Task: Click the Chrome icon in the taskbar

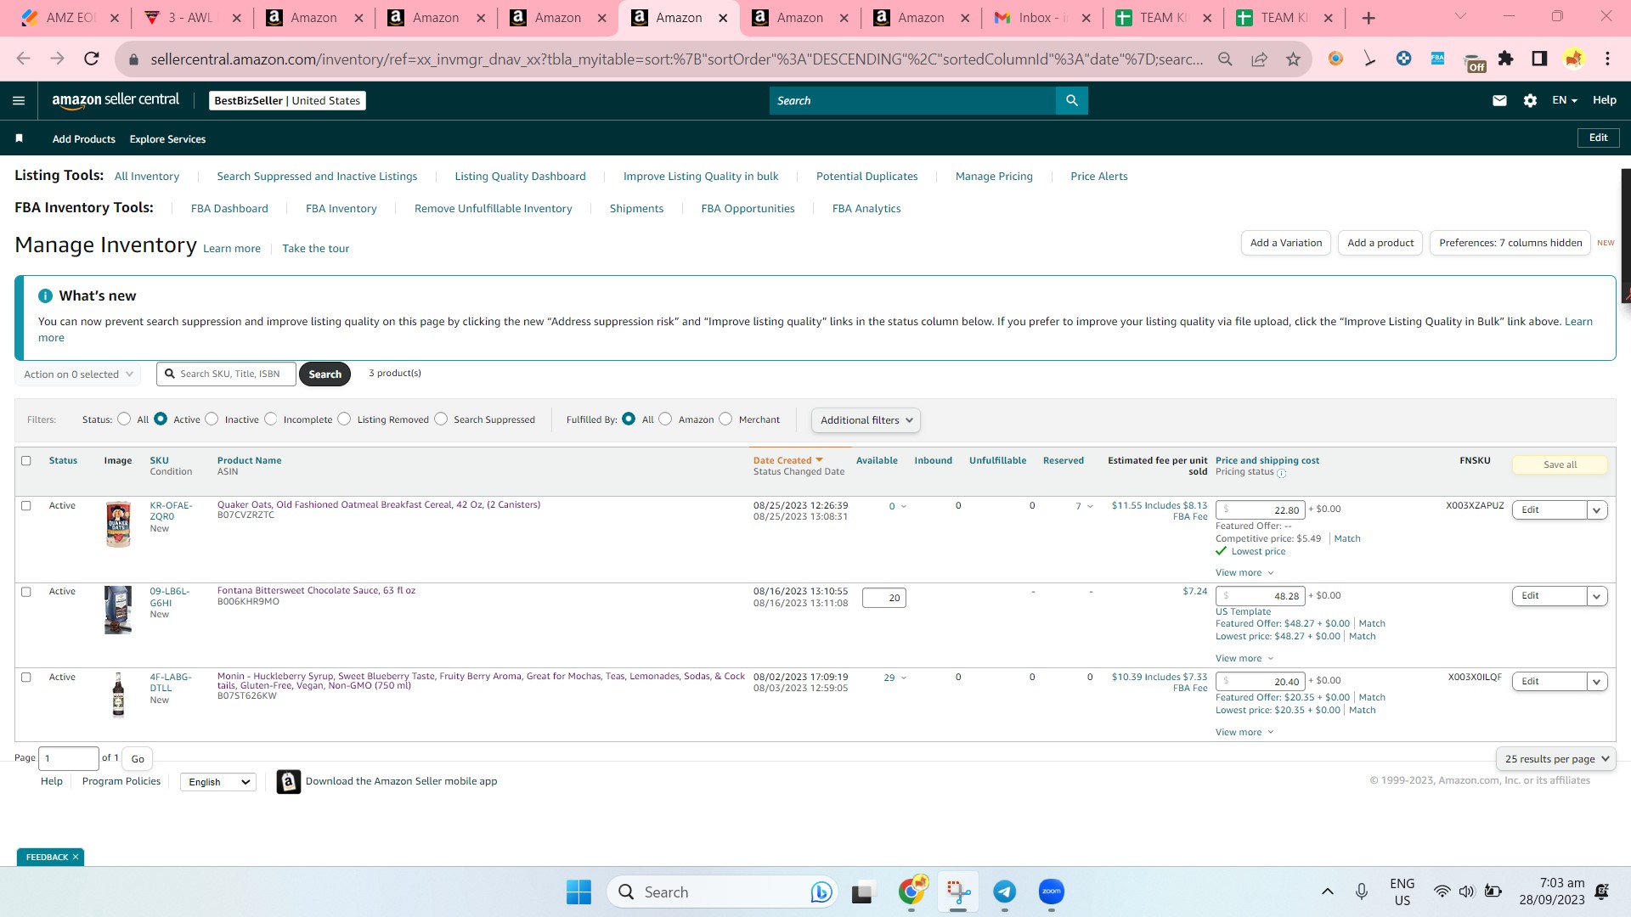Action: [912, 892]
